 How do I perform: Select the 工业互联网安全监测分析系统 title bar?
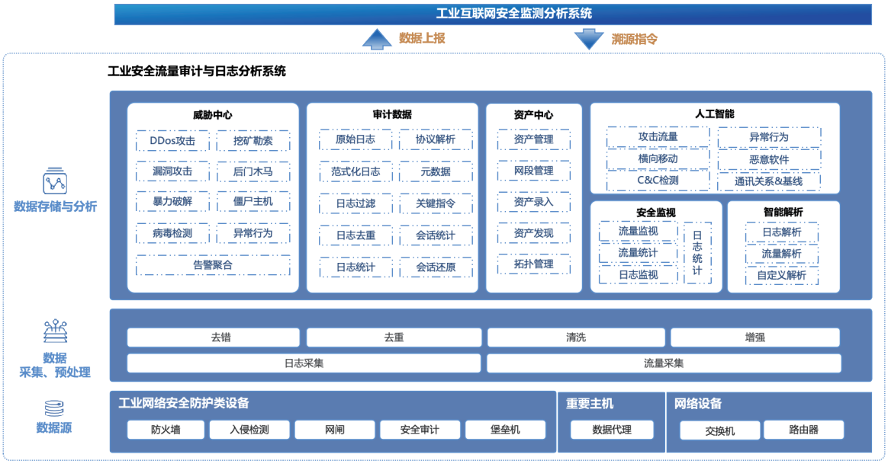coord(493,14)
